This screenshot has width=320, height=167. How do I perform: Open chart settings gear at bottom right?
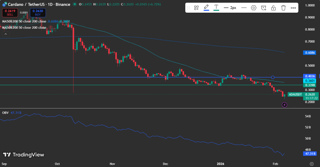[312, 164]
